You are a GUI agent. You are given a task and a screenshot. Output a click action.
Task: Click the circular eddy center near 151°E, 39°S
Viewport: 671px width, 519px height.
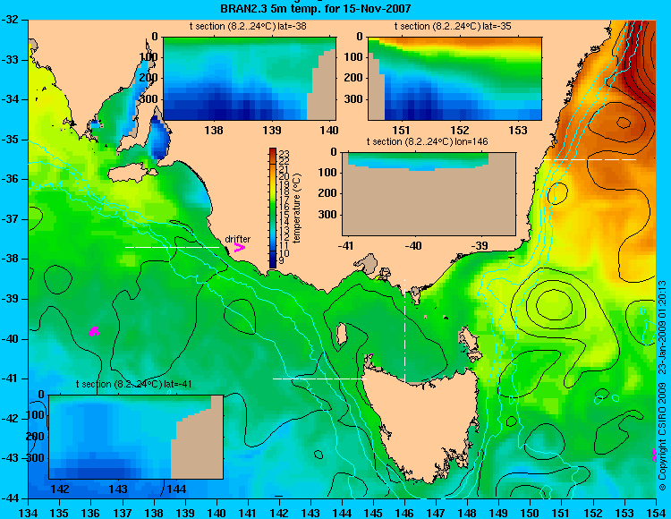click(554, 304)
